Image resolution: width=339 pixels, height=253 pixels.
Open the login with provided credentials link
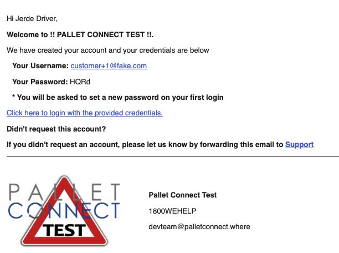tap(84, 113)
